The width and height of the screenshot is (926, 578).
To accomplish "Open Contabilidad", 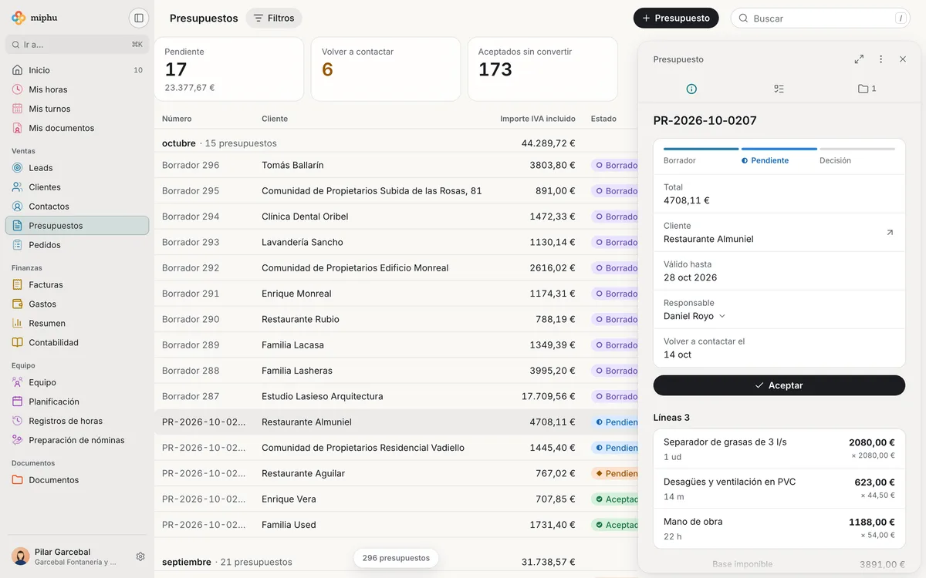I will [77, 343].
